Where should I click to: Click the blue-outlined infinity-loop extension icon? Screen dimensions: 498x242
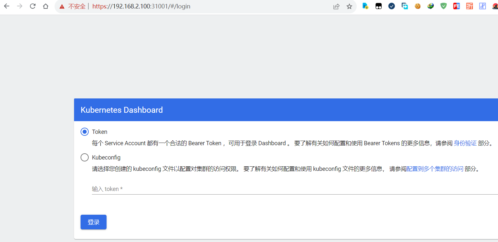(482, 6)
